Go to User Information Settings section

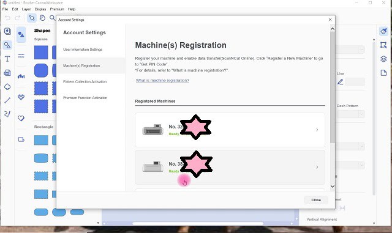pos(83,50)
